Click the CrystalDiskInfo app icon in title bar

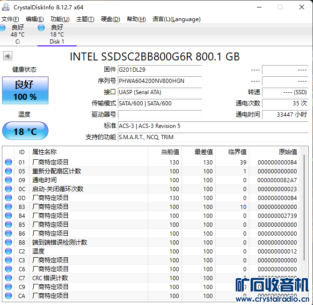click(6, 7)
